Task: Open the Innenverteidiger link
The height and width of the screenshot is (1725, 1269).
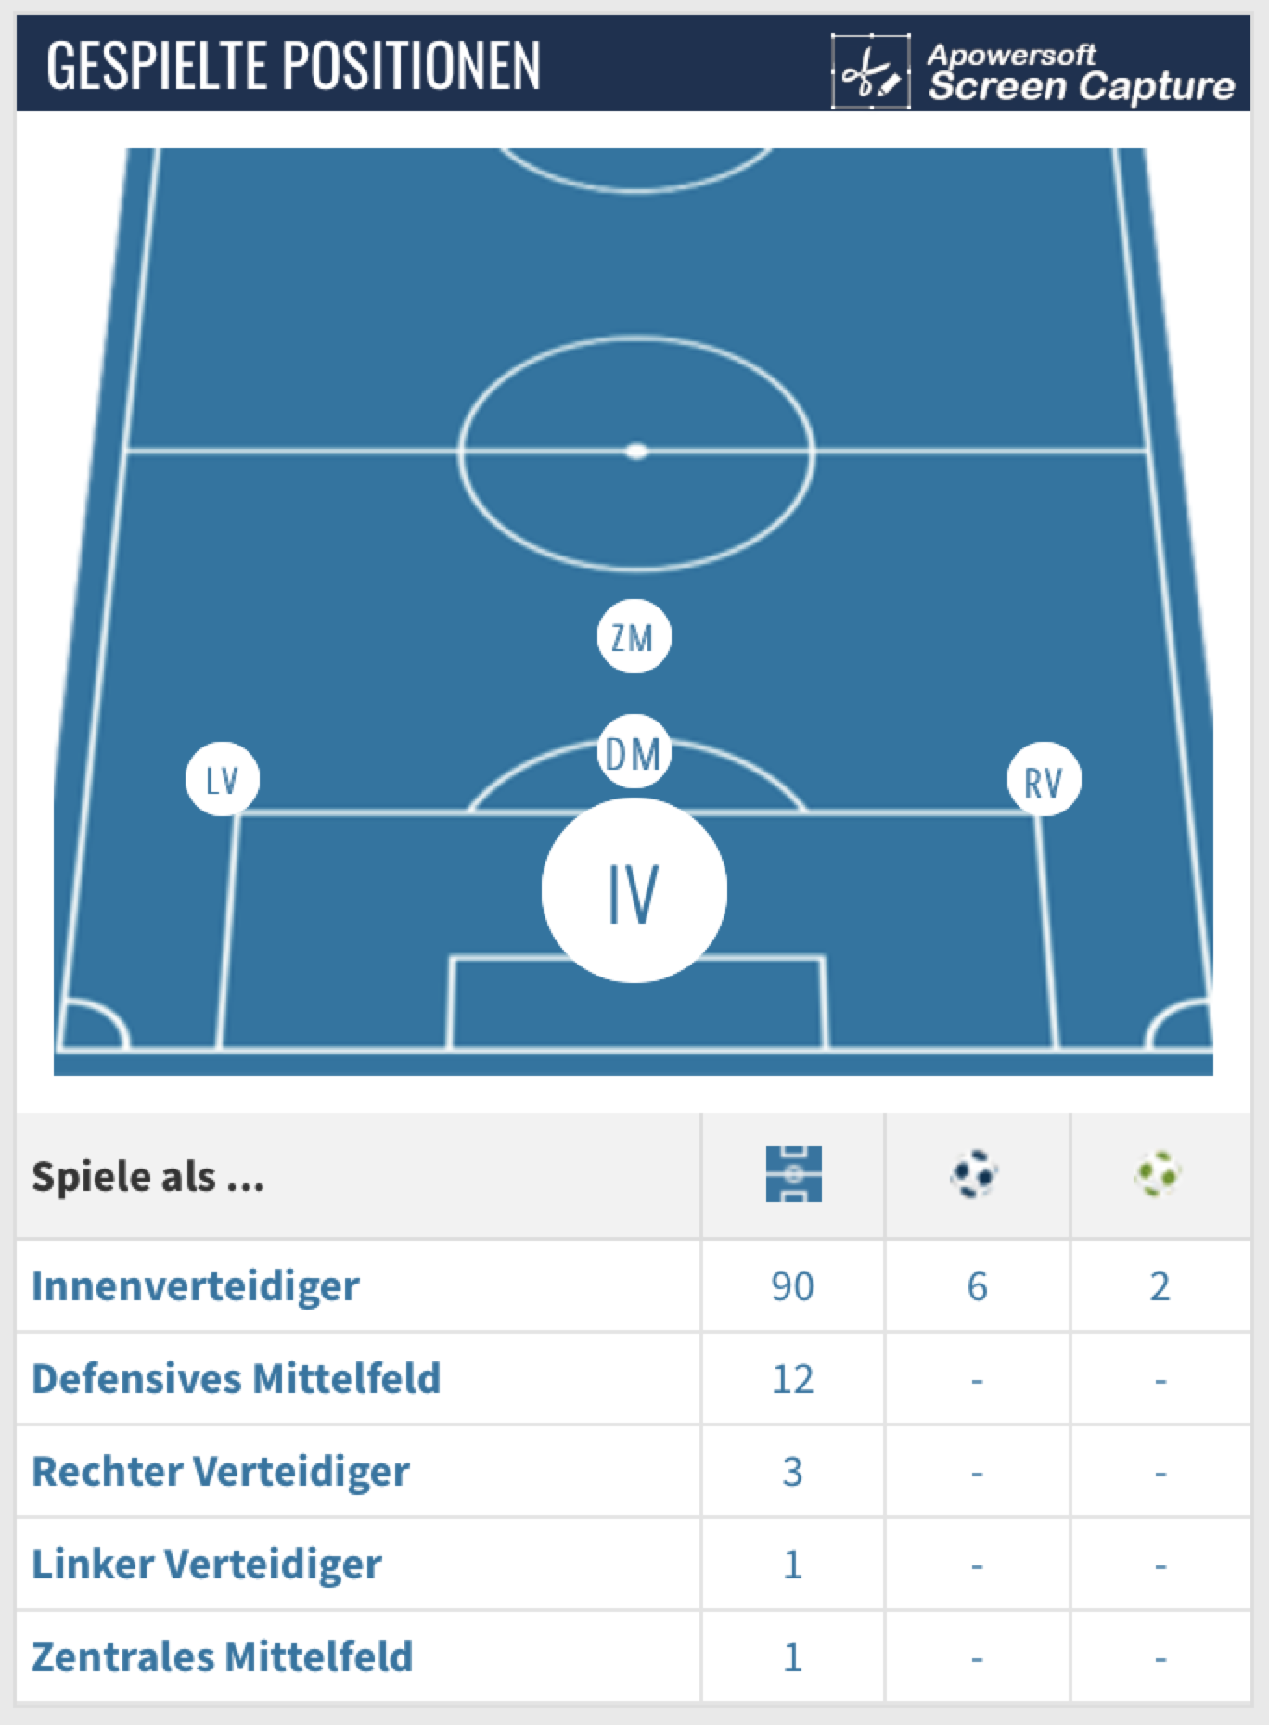Action: click(196, 1286)
